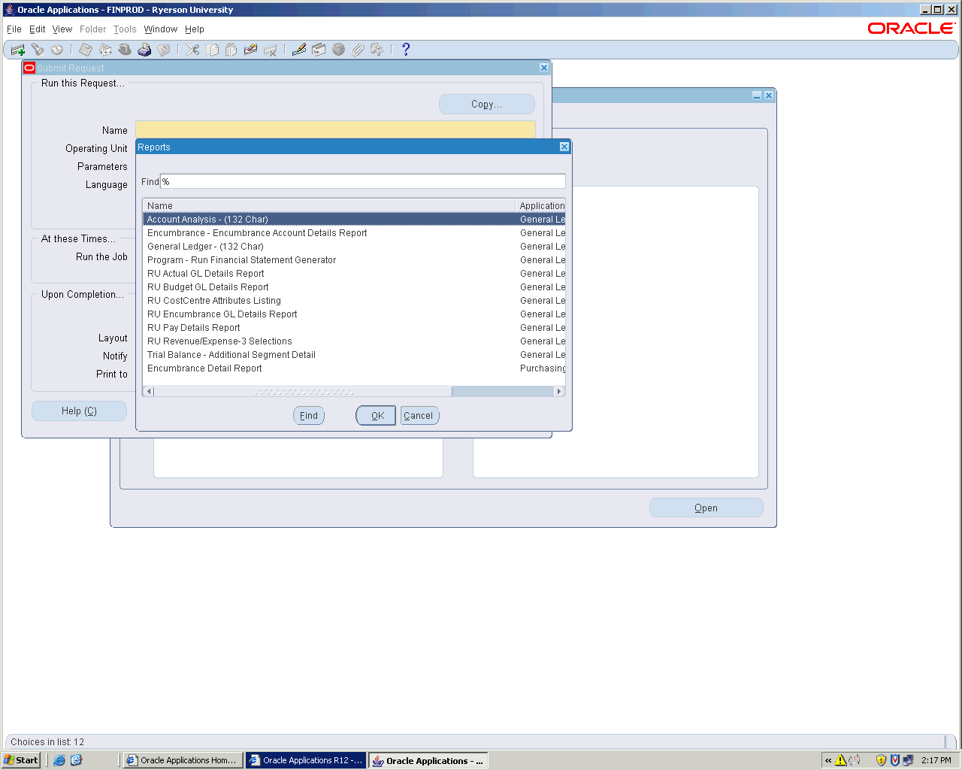Image resolution: width=962 pixels, height=770 pixels.
Task: Click right arrow of the list's horizontal scrollbar
Action: (x=558, y=392)
